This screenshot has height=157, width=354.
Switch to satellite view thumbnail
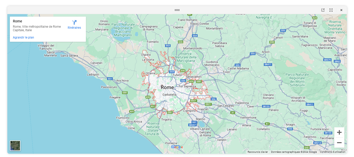[x=15, y=146]
